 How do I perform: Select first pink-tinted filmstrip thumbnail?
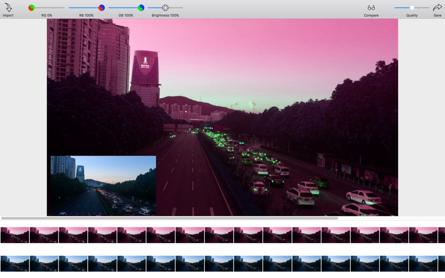[14, 235]
